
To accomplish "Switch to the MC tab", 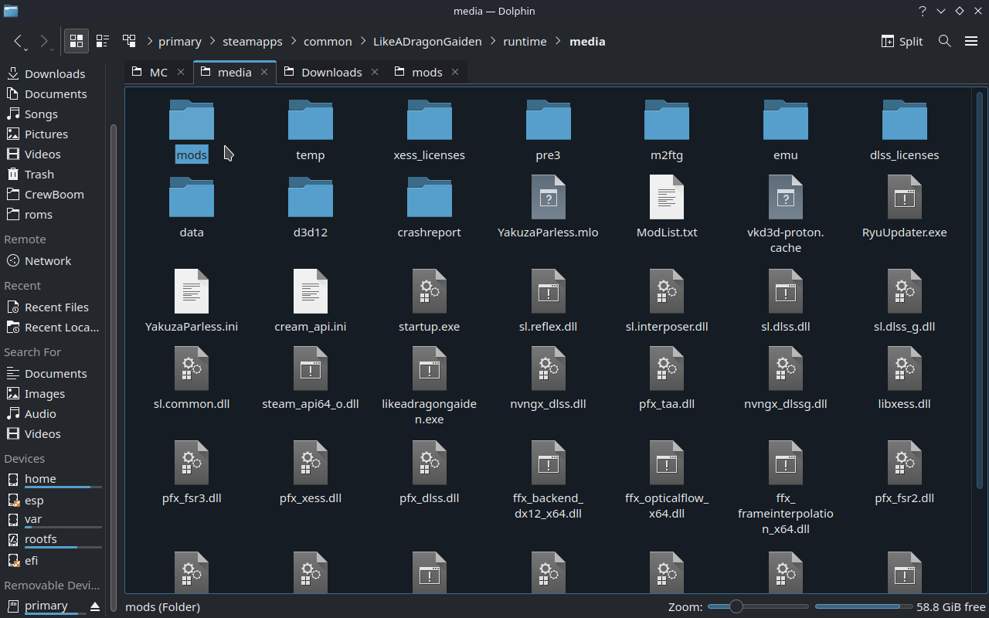I will (158, 72).
